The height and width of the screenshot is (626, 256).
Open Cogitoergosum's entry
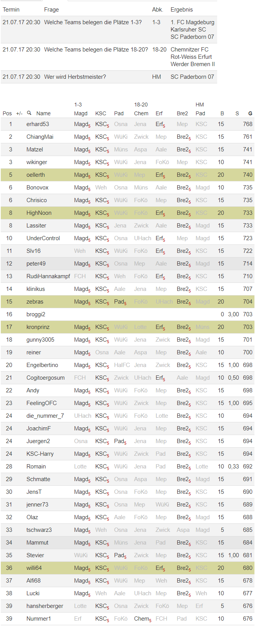(45, 378)
